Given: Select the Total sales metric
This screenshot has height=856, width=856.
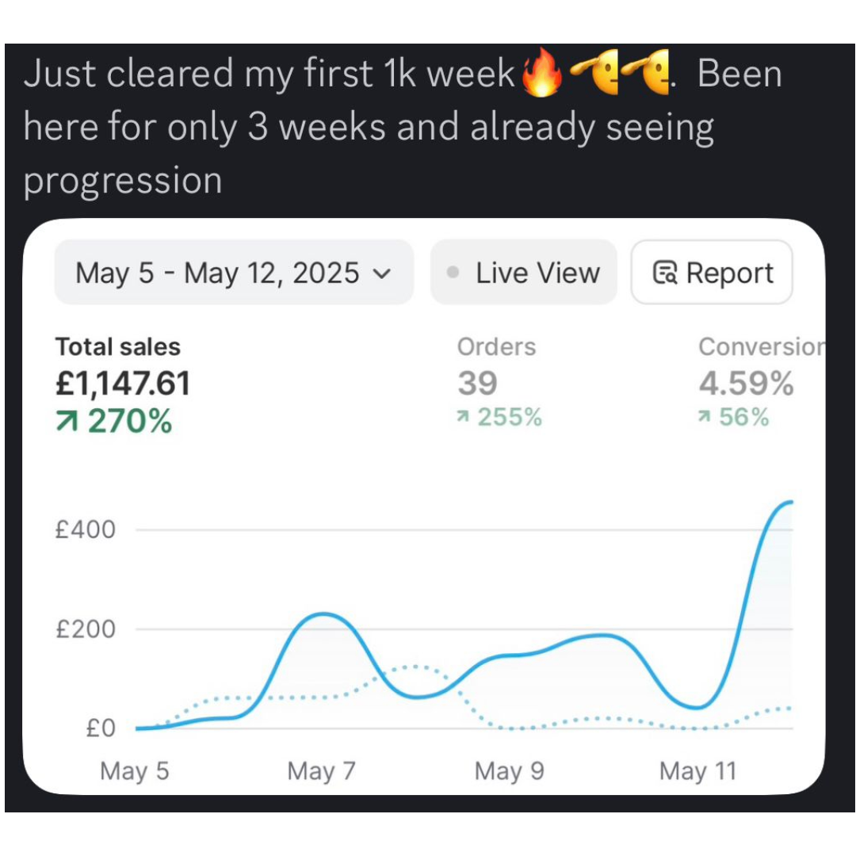Looking at the screenshot, I should coord(117,347).
